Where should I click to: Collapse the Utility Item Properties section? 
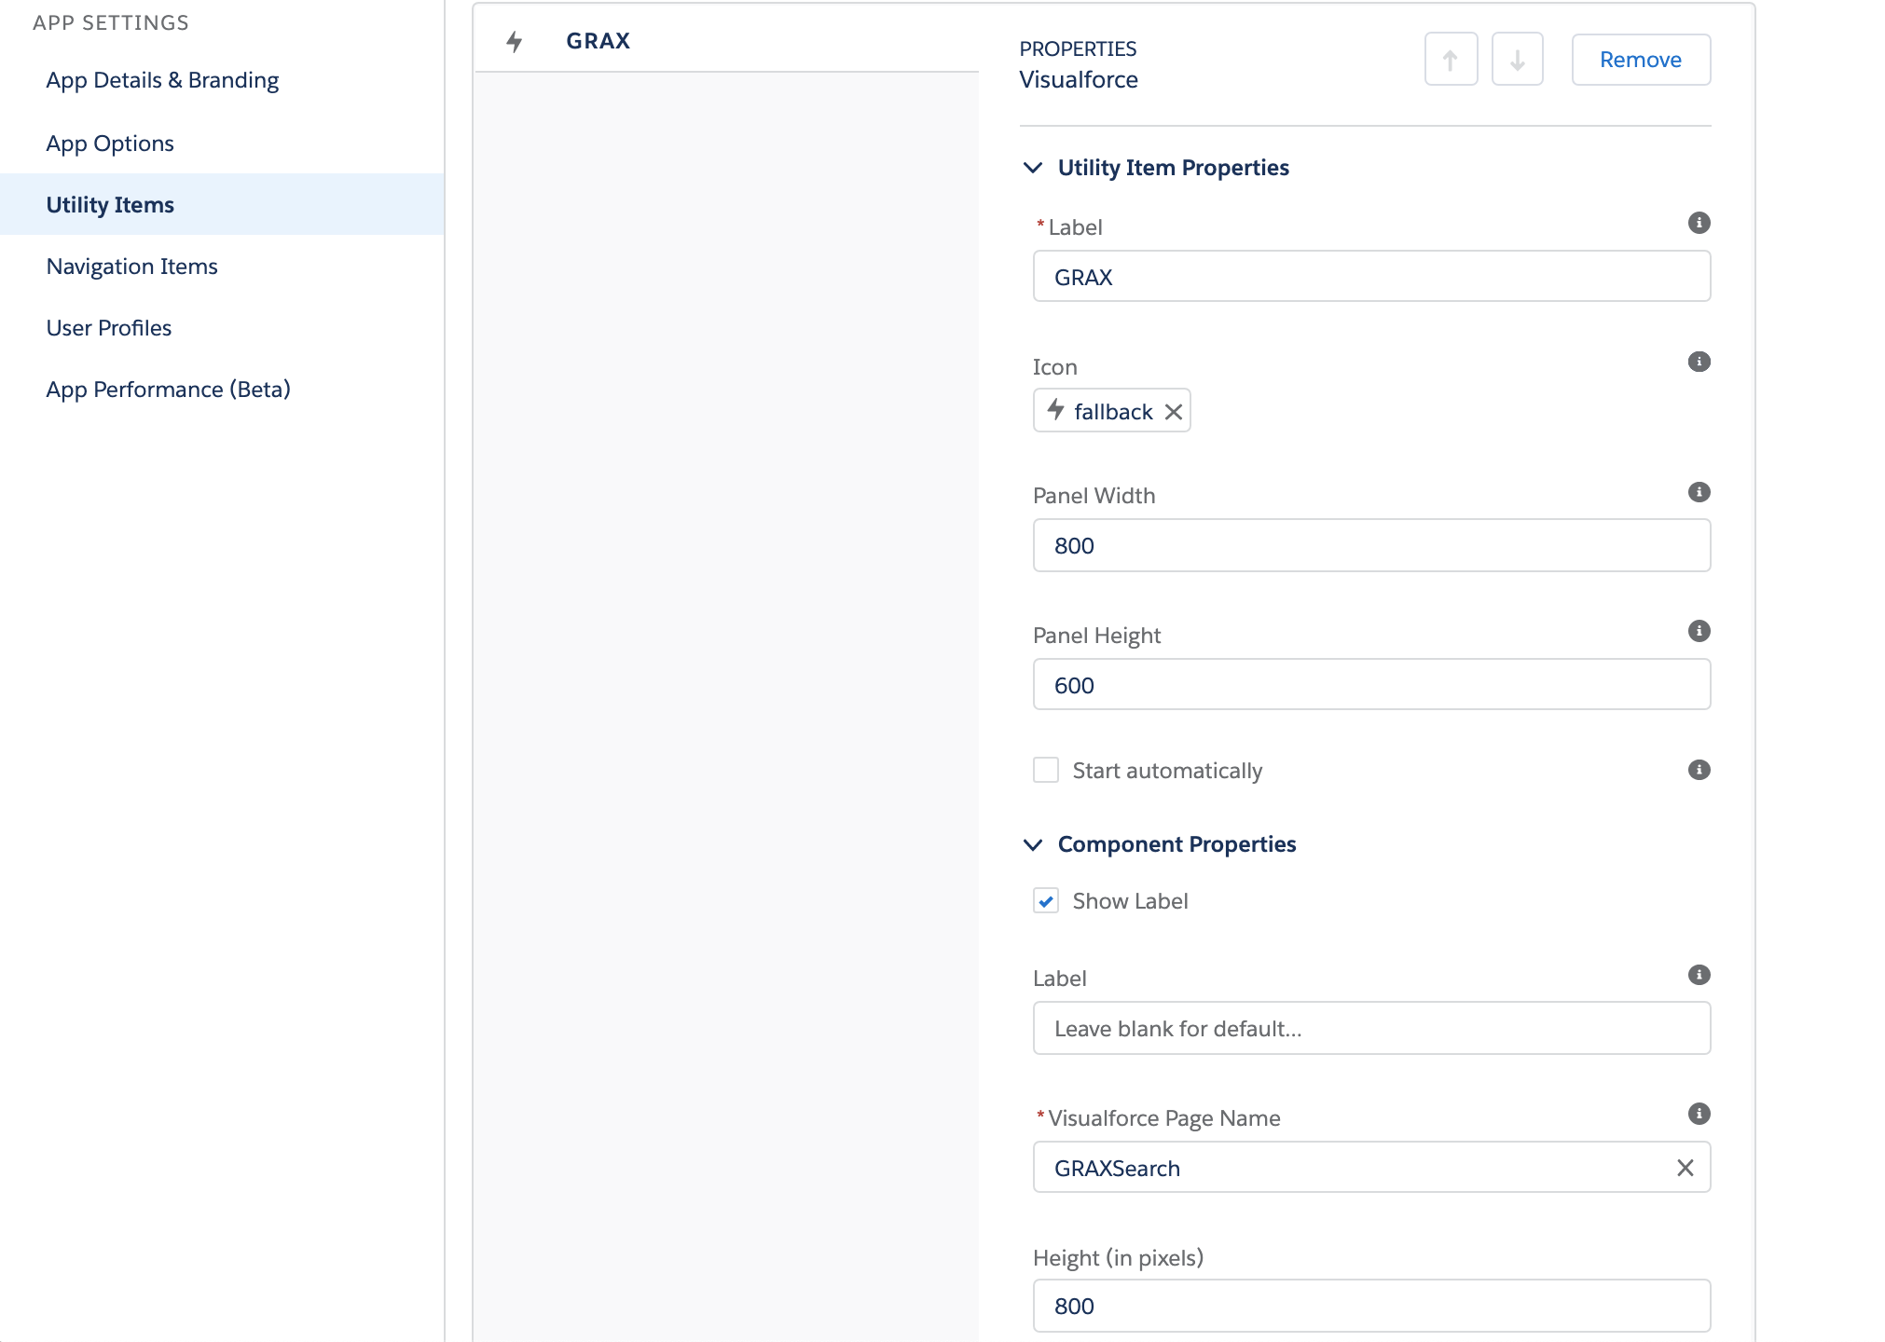pyautogui.click(x=1033, y=168)
